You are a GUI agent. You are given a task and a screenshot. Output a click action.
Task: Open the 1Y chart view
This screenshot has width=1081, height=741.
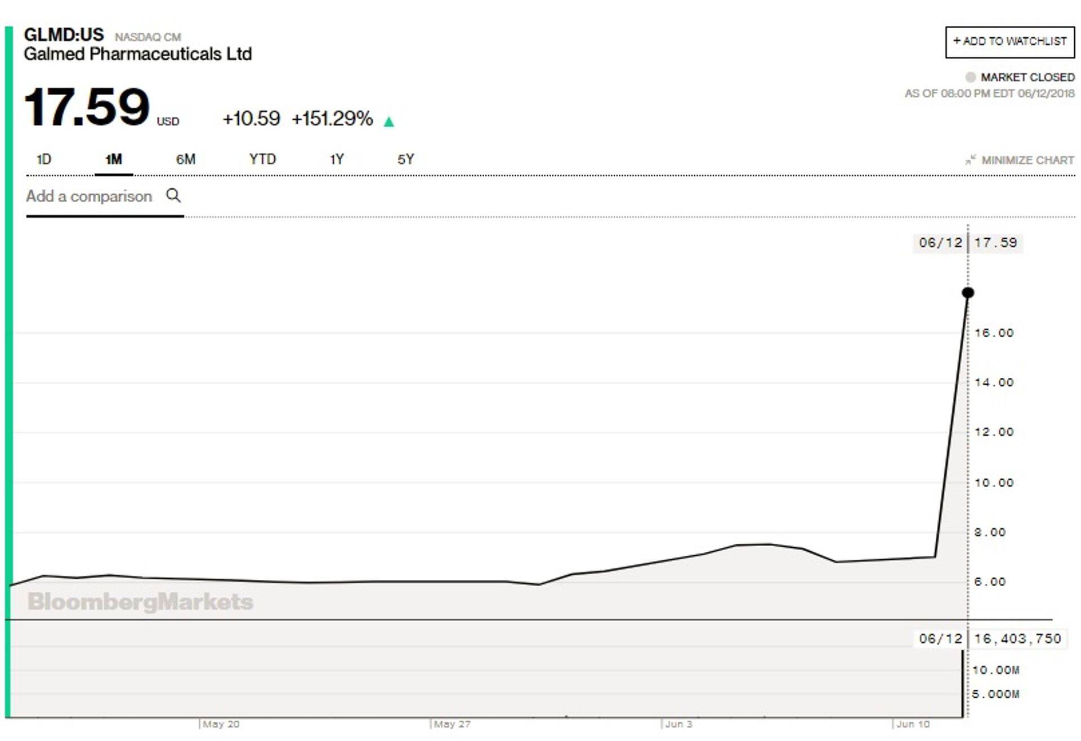[337, 159]
